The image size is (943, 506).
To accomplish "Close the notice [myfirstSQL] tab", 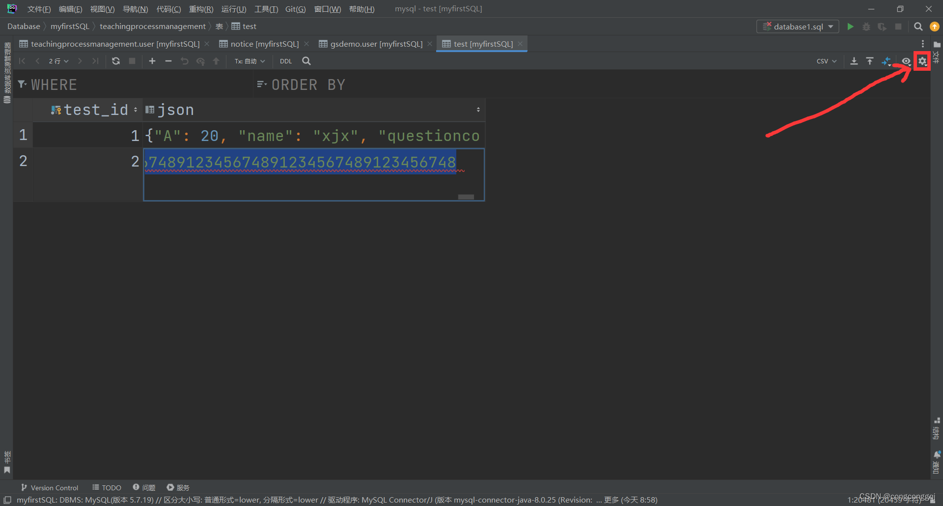I will [306, 44].
